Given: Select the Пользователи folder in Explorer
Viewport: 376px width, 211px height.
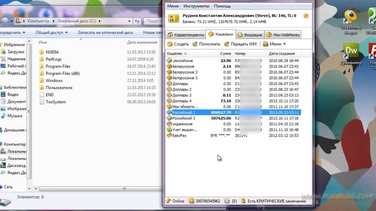Looking at the screenshot, I should [56, 87].
